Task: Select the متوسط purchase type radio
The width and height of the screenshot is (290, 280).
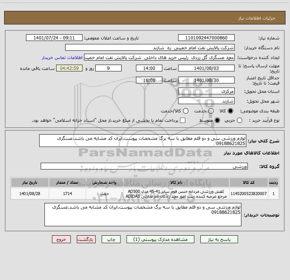Action: pyautogui.click(x=217, y=120)
